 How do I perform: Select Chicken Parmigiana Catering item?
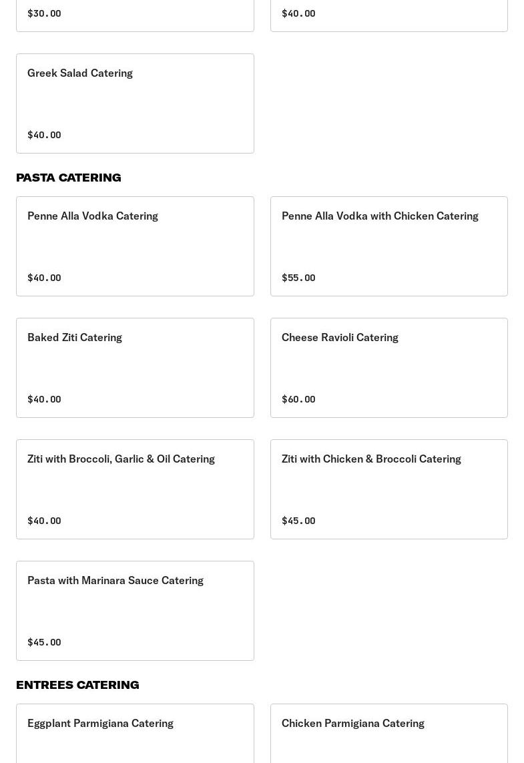coord(388,734)
